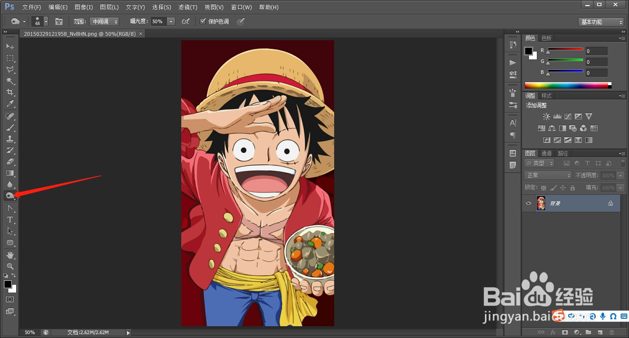Toggle lock transparent pixels
The height and width of the screenshot is (338, 629).
click(x=543, y=188)
